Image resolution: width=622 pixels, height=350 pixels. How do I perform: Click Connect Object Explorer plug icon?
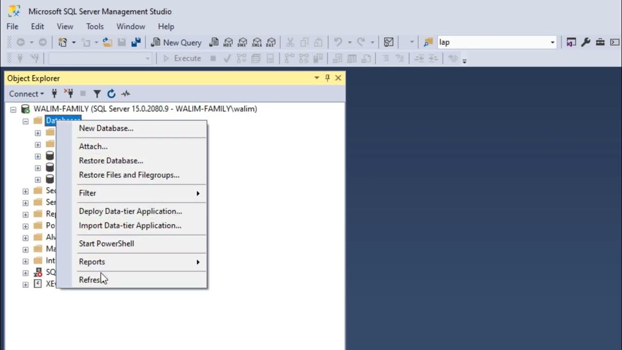point(54,93)
